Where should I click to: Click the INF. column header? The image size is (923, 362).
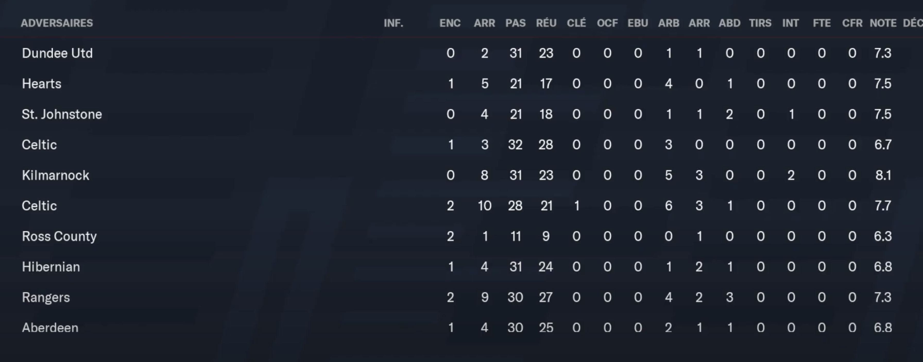393,23
